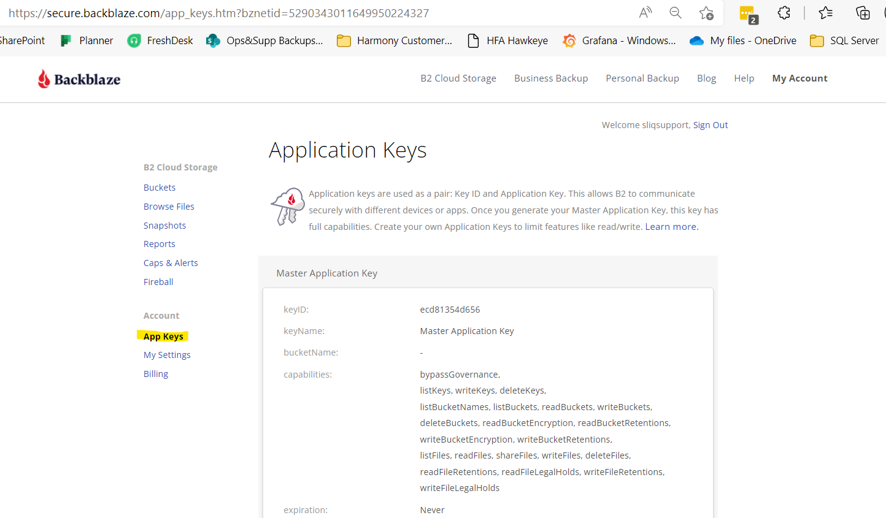
Task: Open Fireball in sidebar
Action: tap(158, 282)
